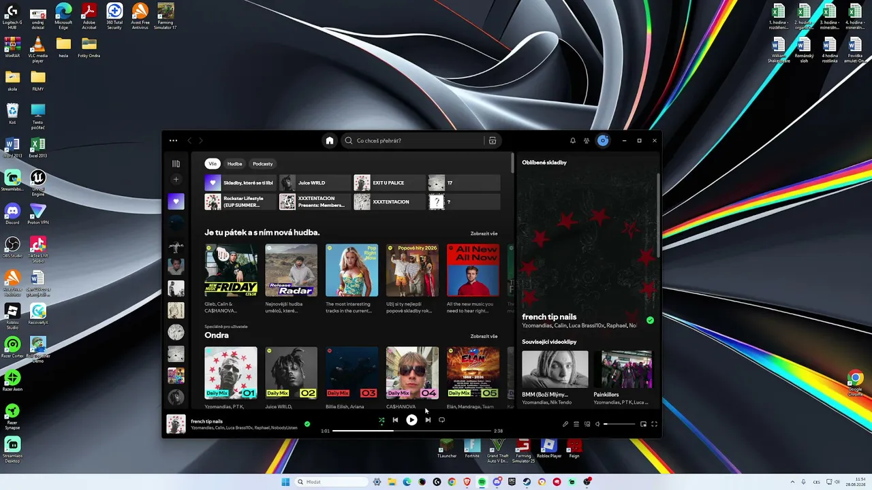Screen dimensions: 872x490
Task: Open BMM video clip thumbnail
Action: coord(555,370)
